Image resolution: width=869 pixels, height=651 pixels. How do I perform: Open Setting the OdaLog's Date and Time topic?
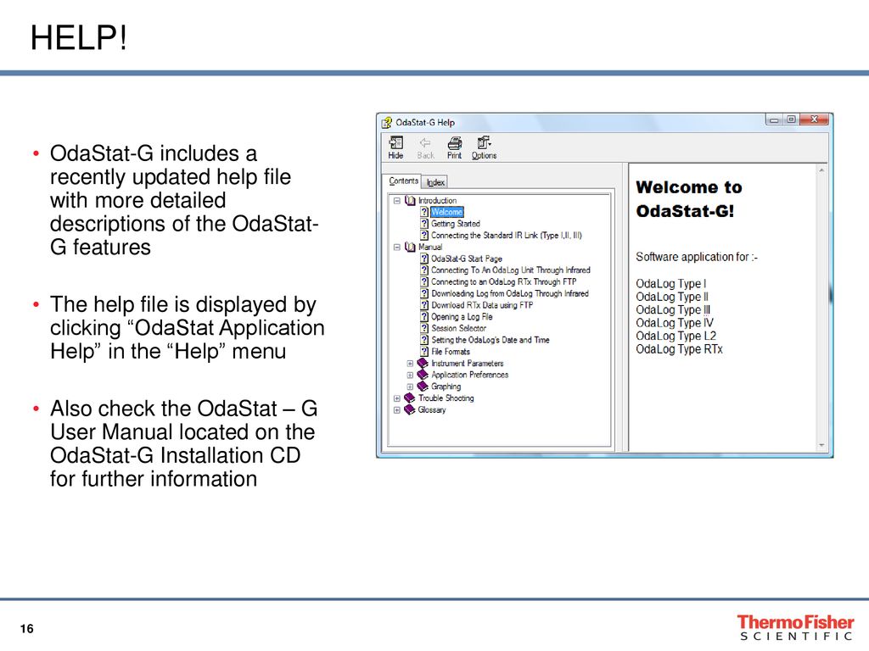click(x=491, y=340)
